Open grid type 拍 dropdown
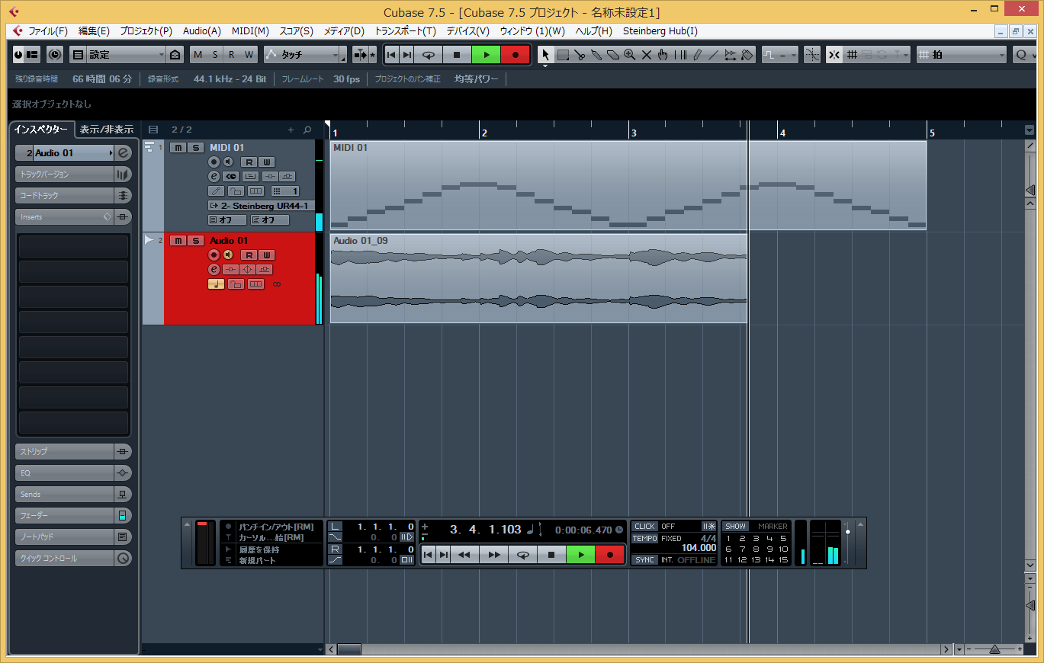Screen dimensions: 1044x663 tap(962, 55)
